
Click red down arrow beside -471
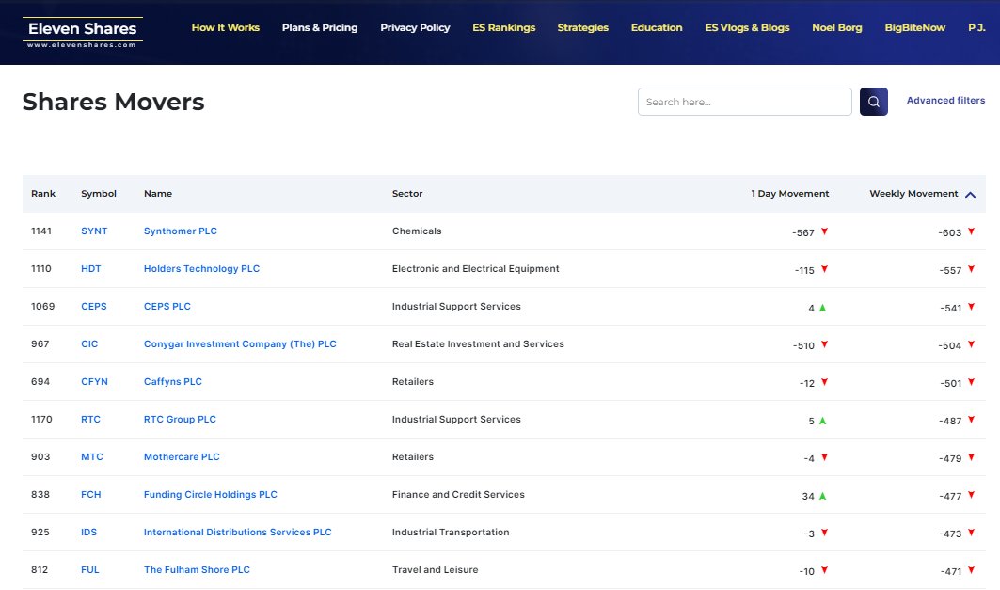point(971,570)
